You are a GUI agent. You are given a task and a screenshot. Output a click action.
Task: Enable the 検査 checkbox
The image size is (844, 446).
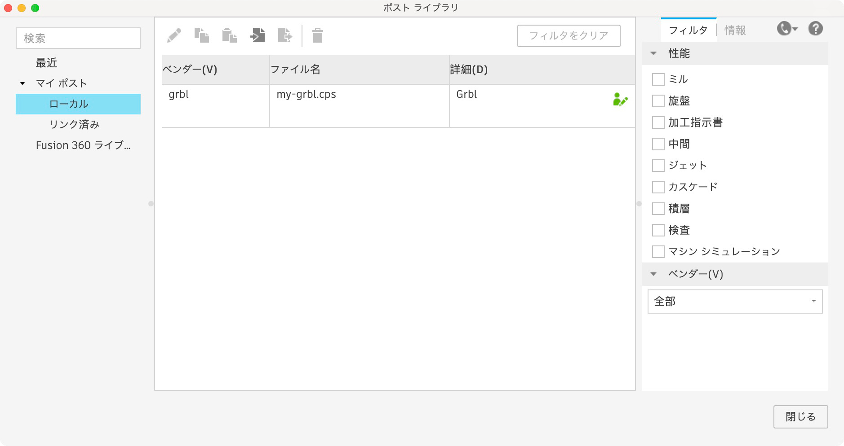658,230
